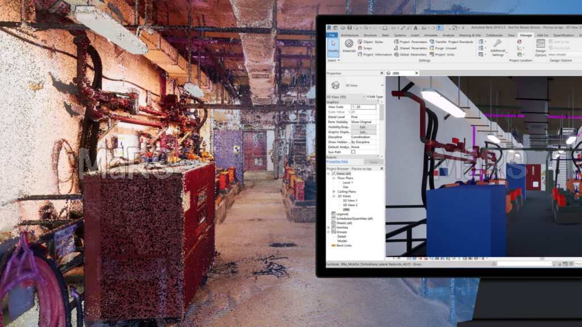This screenshot has width=582, height=327.
Task: Close the Project Browser panel
Action: coord(381,169)
